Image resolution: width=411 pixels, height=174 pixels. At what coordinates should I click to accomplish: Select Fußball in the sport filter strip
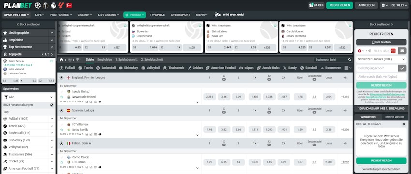(67, 68)
